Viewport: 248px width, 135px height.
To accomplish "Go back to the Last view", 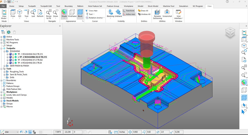I will (33, 13).
